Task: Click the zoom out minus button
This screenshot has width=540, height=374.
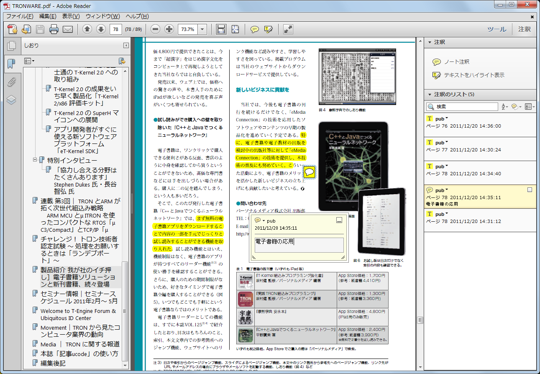Action: pos(156,29)
